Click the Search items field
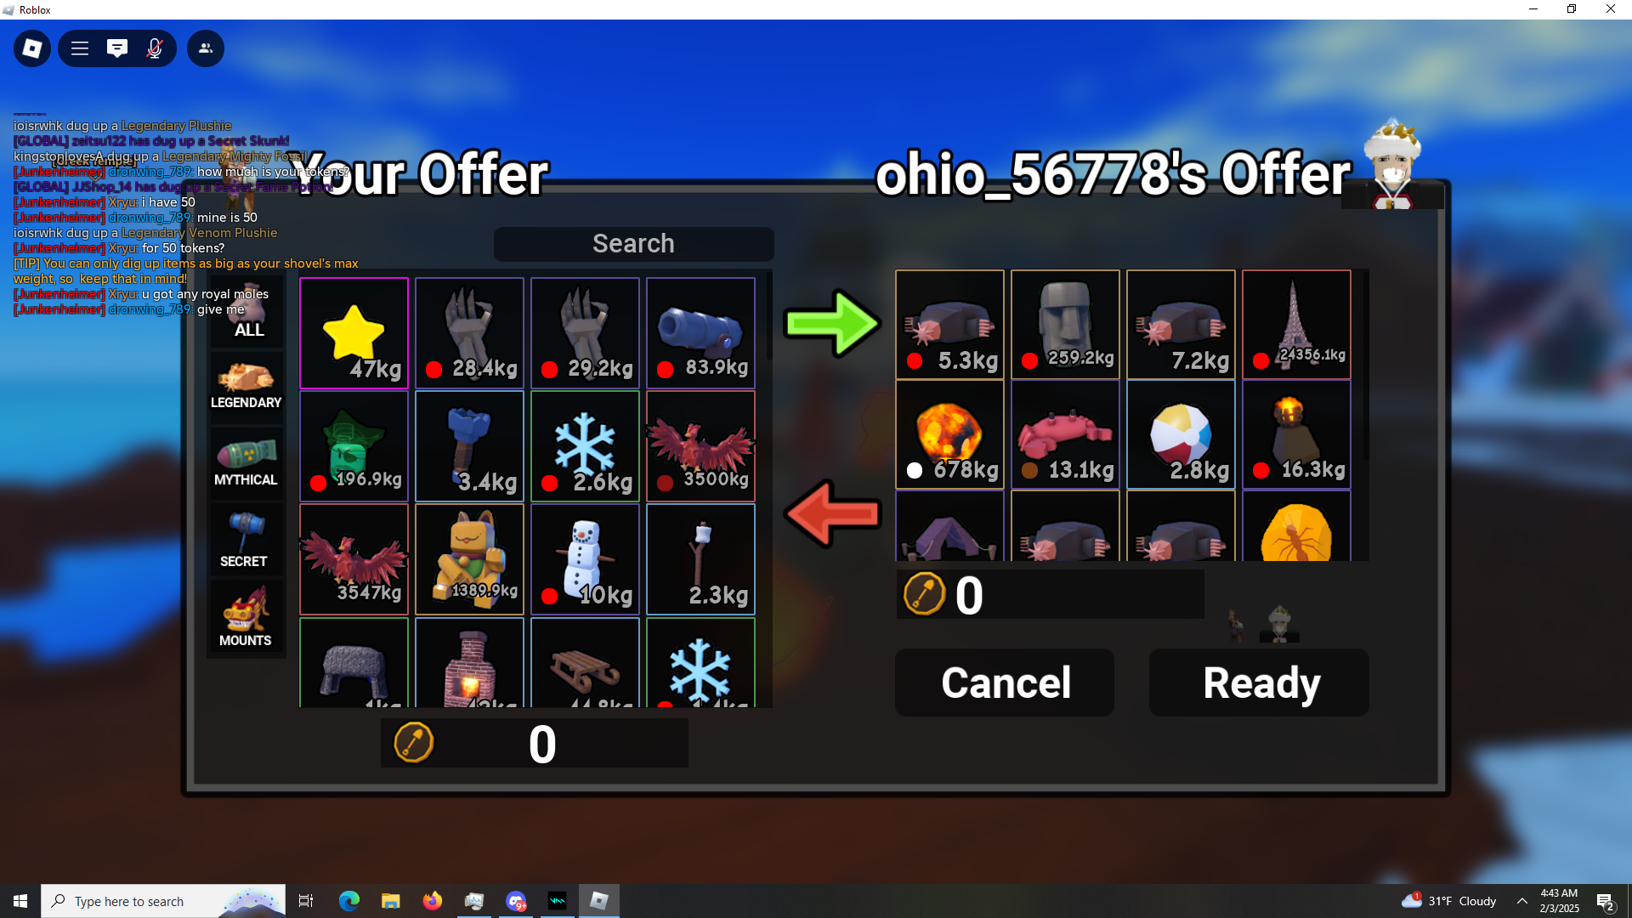Screen dimensions: 1632x918 click(633, 244)
